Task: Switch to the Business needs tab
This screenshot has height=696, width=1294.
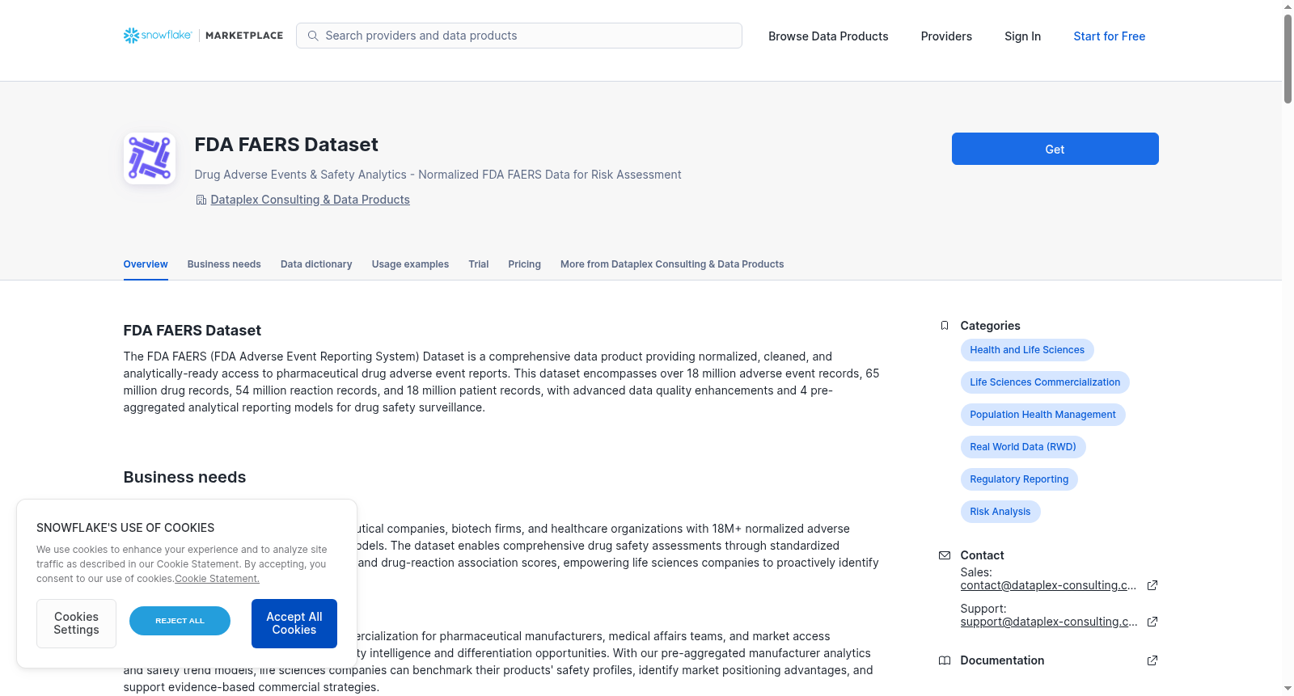Action: pos(224,264)
